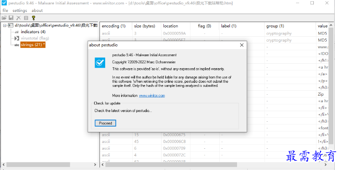Sort by the value column header
Image resolution: width=340 pixels, height=170 pixels.
[322, 26]
